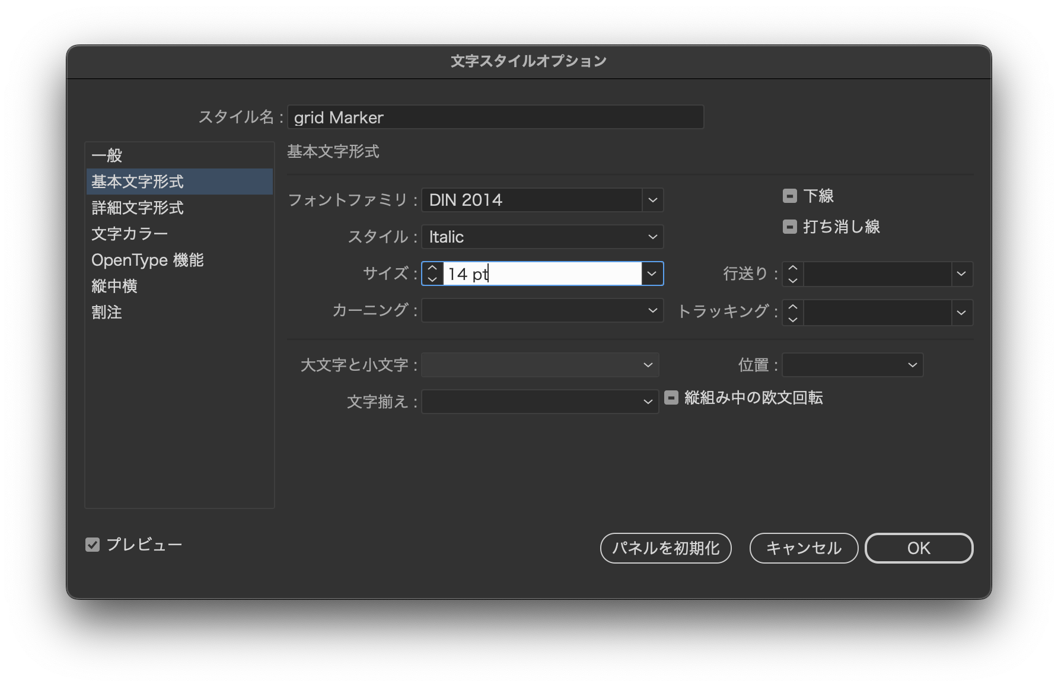
Task: Open the トラッキング dropdown
Action: (962, 312)
